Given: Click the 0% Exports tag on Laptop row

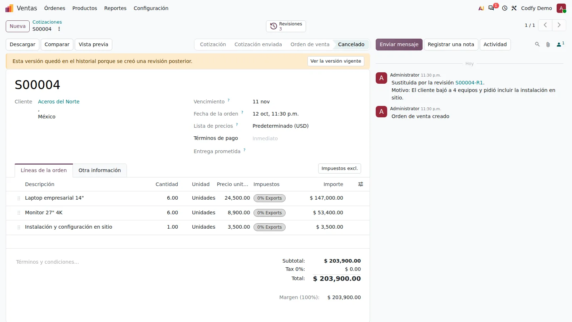Looking at the screenshot, I should click(270, 198).
